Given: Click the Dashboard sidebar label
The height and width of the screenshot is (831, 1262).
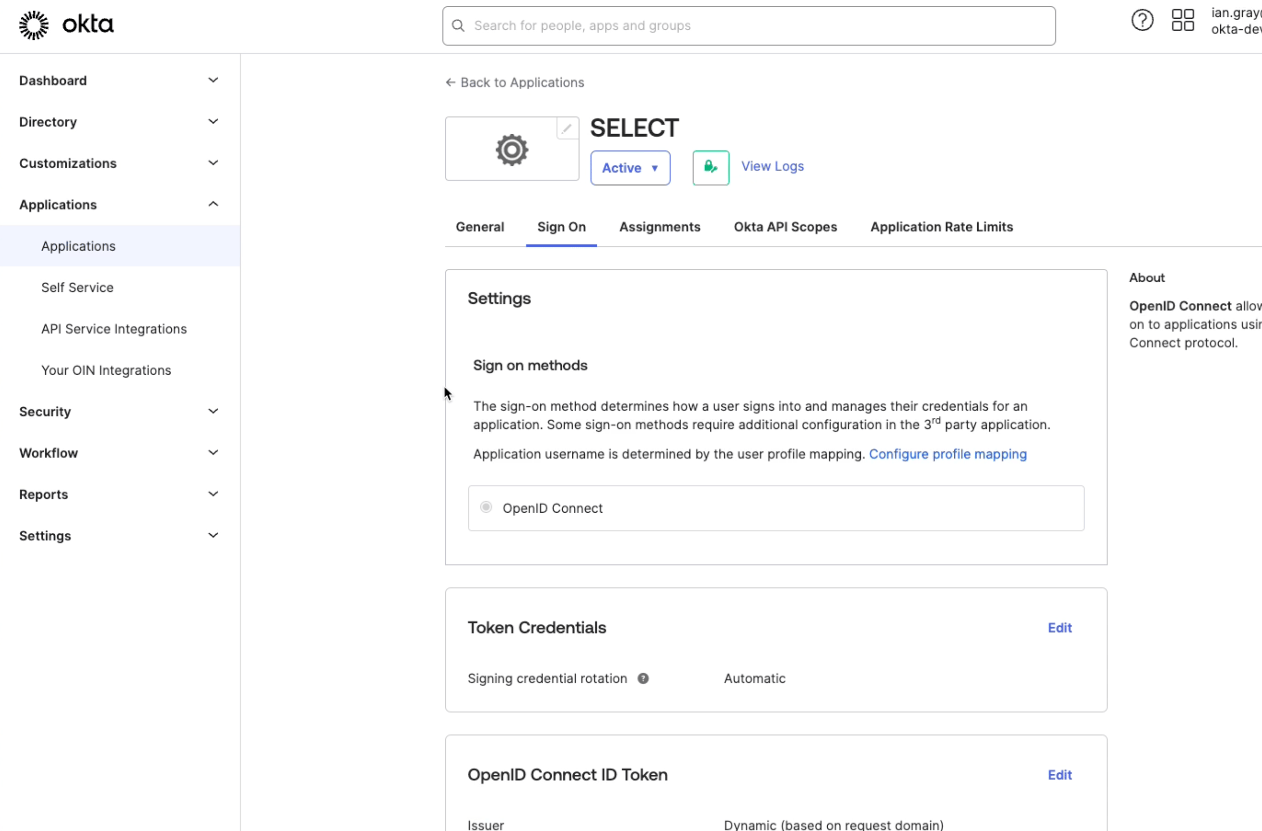Looking at the screenshot, I should (x=52, y=81).
